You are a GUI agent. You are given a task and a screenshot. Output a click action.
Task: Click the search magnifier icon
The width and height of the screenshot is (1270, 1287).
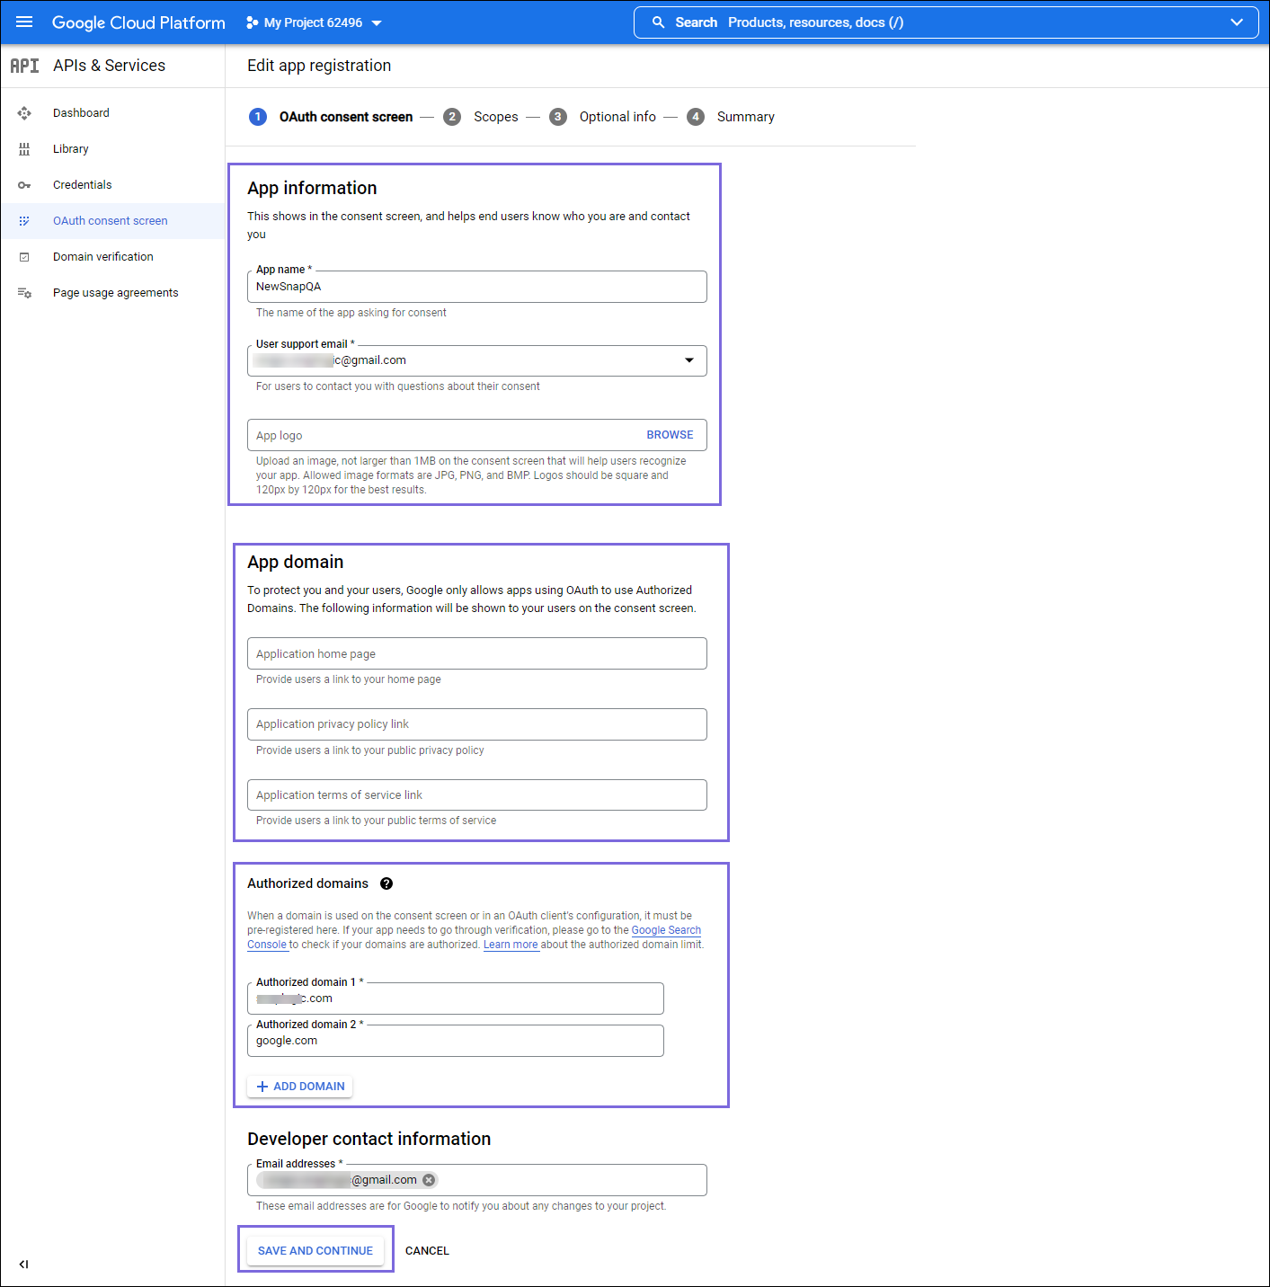(x=658, y=22)
